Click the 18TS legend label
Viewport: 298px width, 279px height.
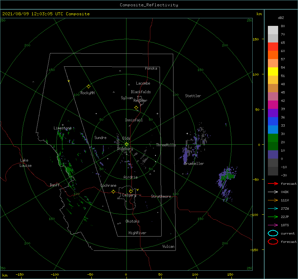pyautogui.click(x=285, y=225)
